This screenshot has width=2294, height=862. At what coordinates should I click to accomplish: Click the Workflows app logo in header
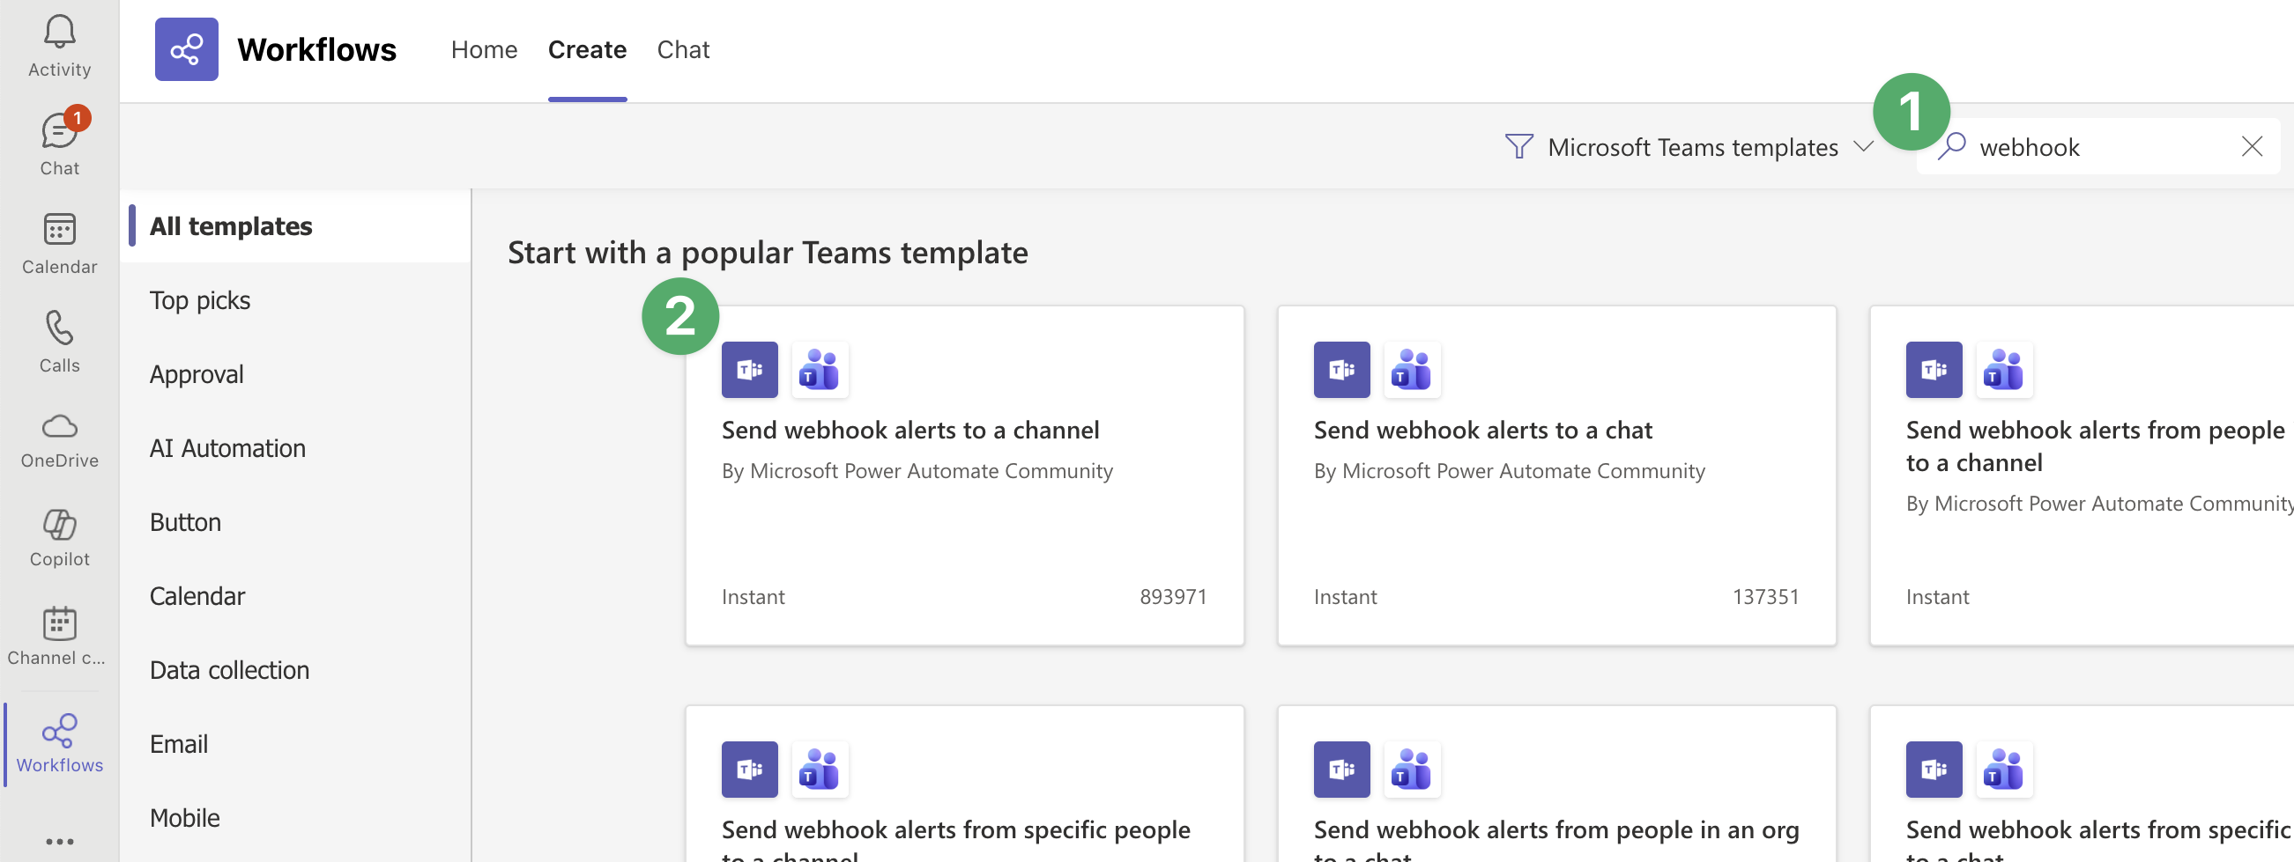186,50
